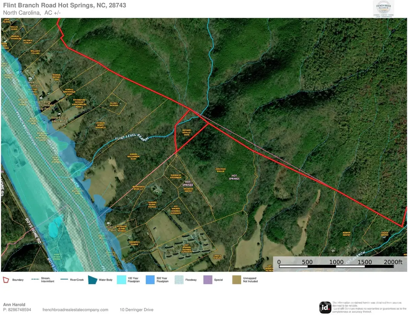Click the River Lodge Log Cabins label
Screen dimensions: 408x315
pyautogui.click(x=60, y=119)
